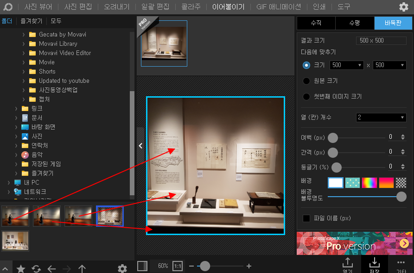
Task: Click the 1:1 actual size icon
Action: 178,266
